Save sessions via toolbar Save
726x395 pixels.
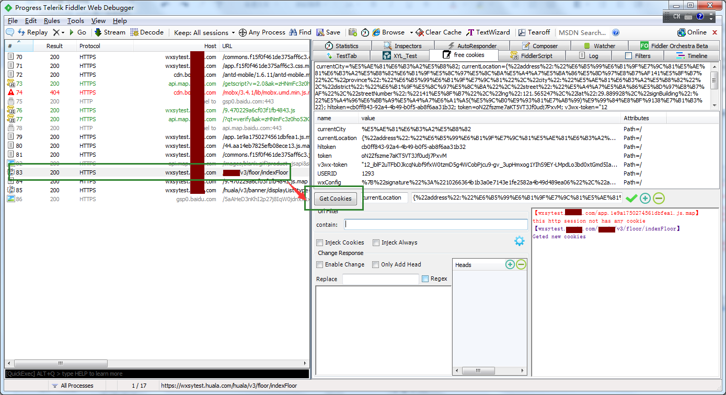[328, 32]
